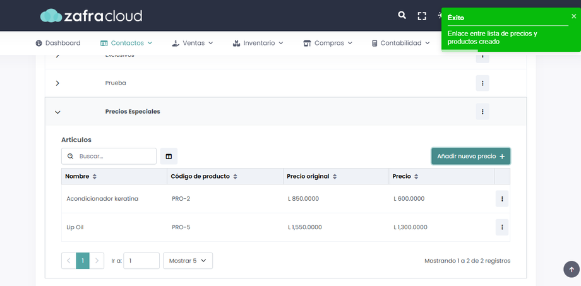Image resolution: width=581 pixels, height=286 pixels.
Task: Open actions menu for Acondicionador keratina
Action: click(x=502, y=199)
